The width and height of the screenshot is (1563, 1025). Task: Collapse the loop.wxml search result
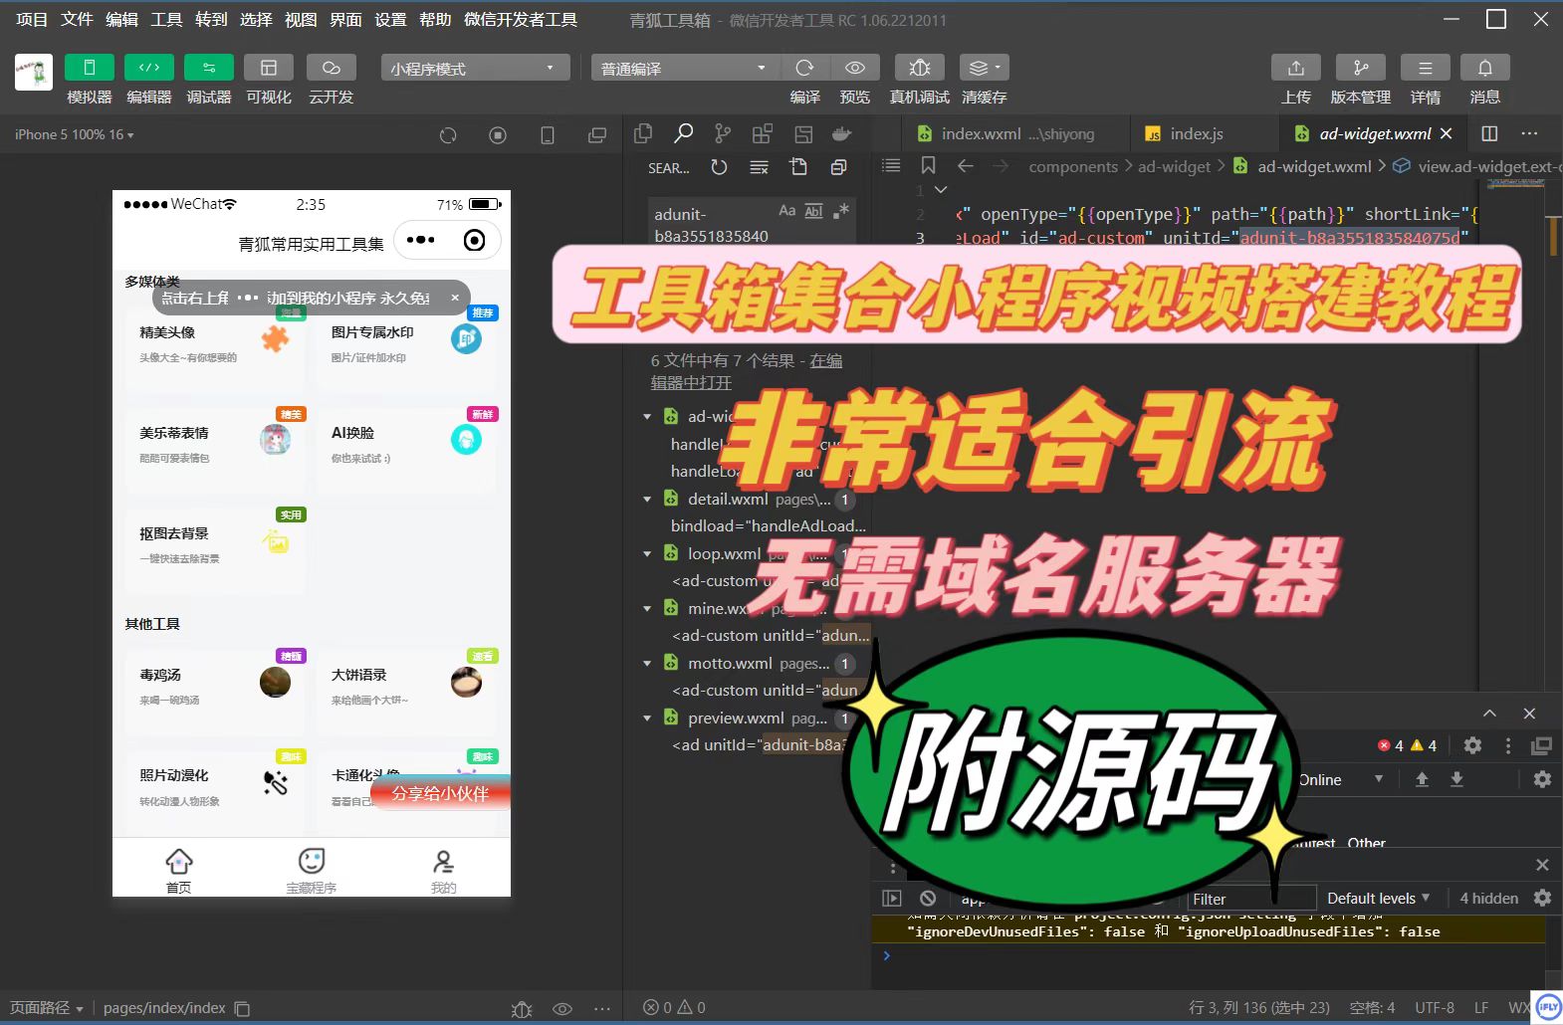pos(647,553)
